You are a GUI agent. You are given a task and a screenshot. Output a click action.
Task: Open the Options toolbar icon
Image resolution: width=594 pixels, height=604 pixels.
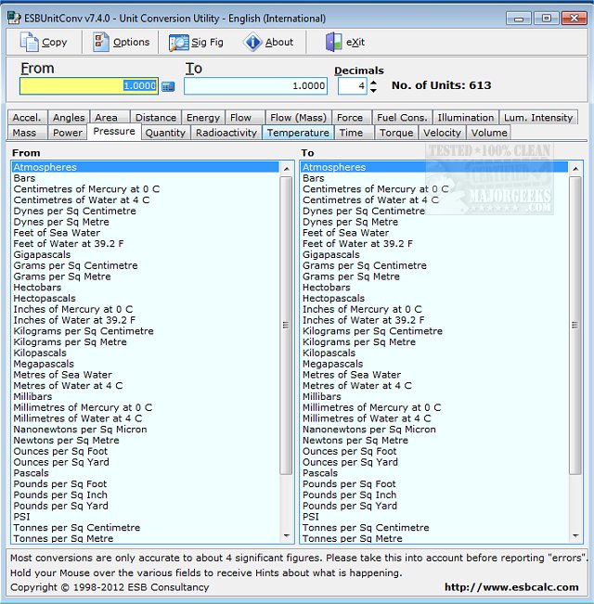(x=101, y=42)
